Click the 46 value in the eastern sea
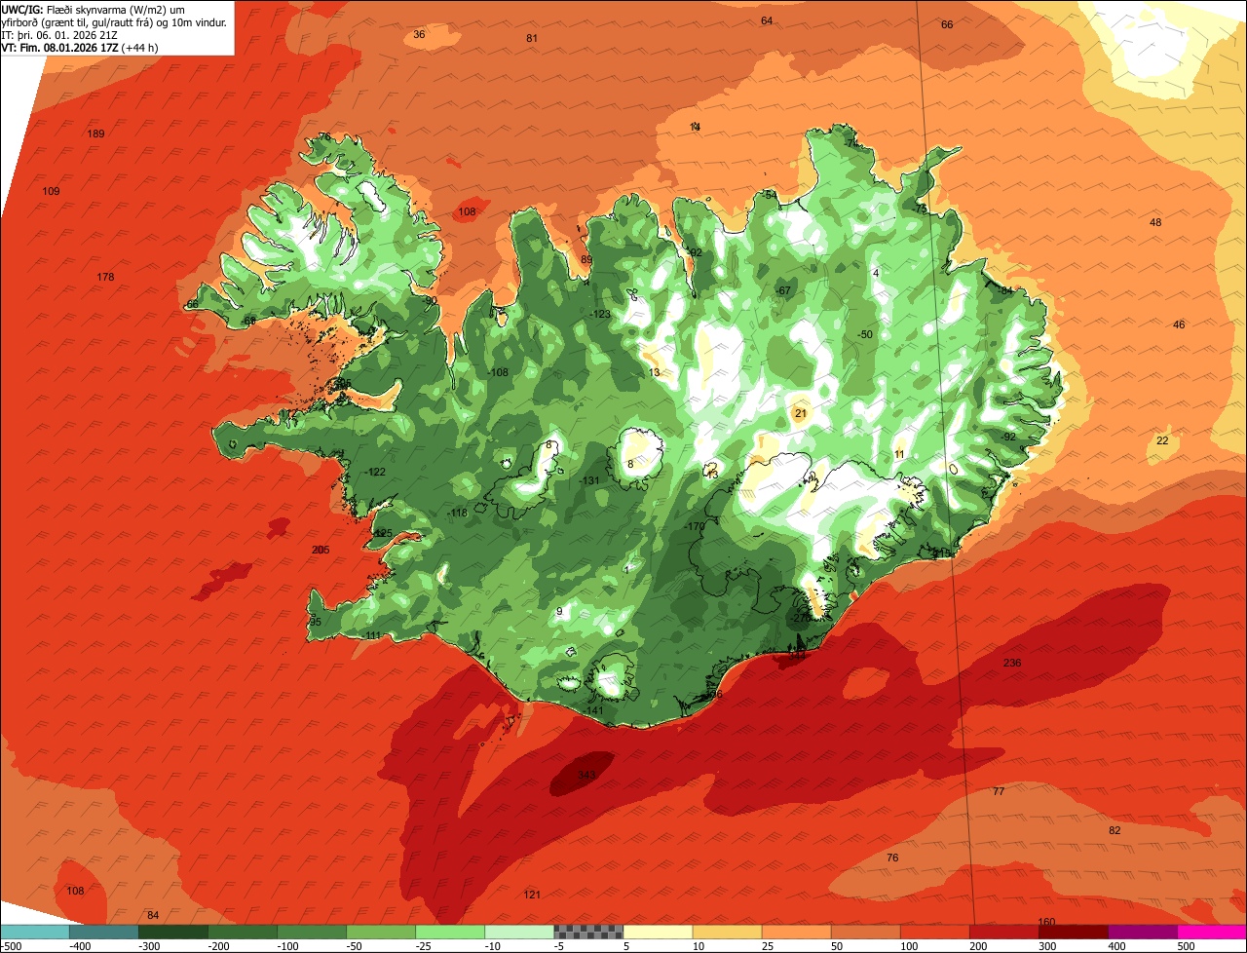 point(1179,324)
